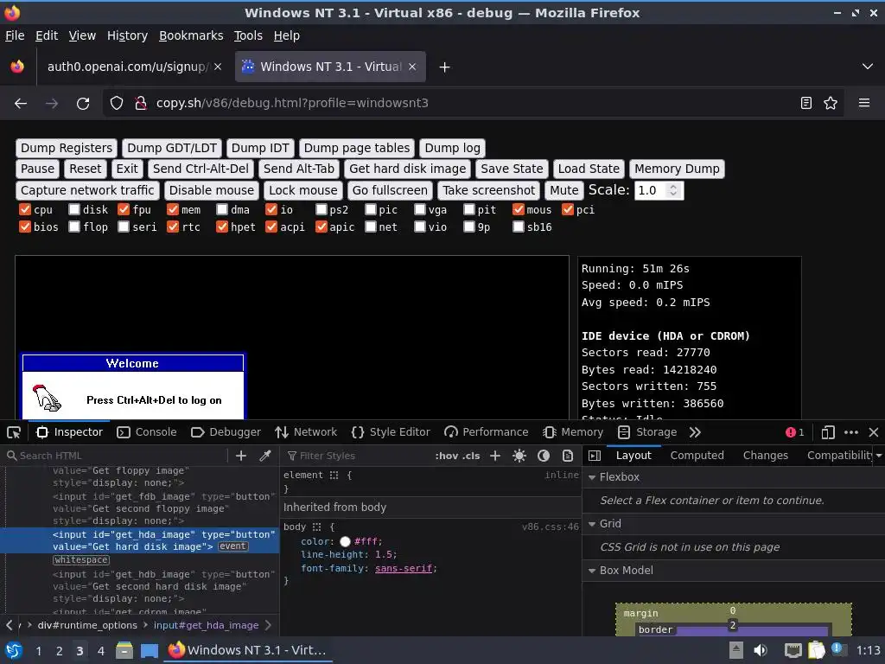Click the Go fullscreen button
Image resolution: width=885 pixels, height=664 pixels.
click(x=390, y=190)
